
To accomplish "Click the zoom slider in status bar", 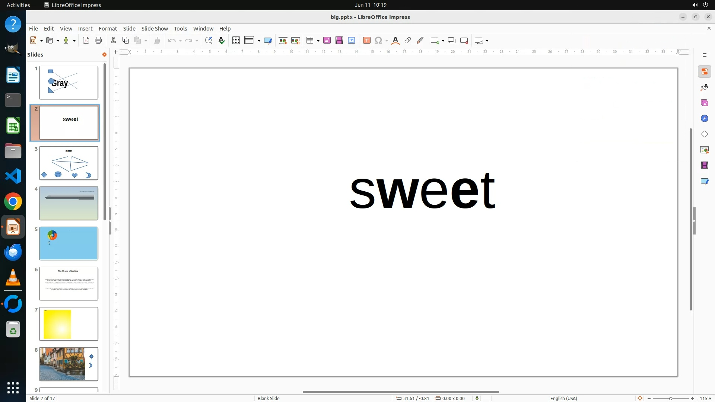I will (x=670, y=398).
